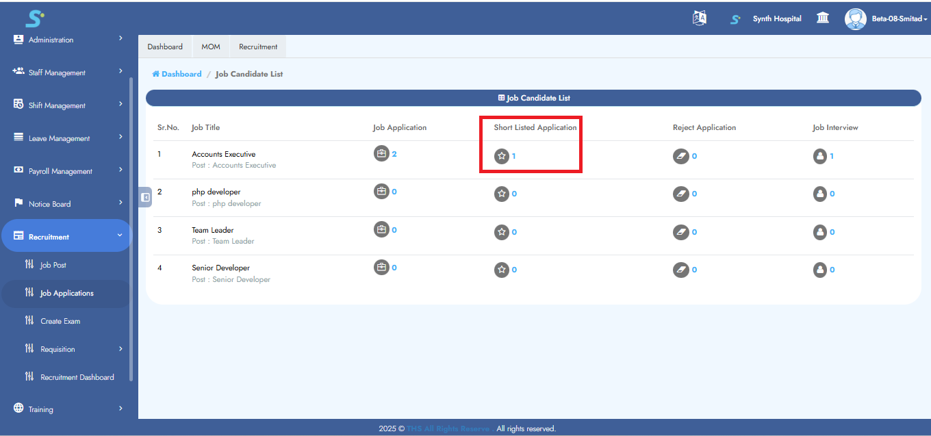The height and width of the screenshot is (436, 931).
Task: Click the briefcase icon for Senior Developer applications
Action: 382,267
